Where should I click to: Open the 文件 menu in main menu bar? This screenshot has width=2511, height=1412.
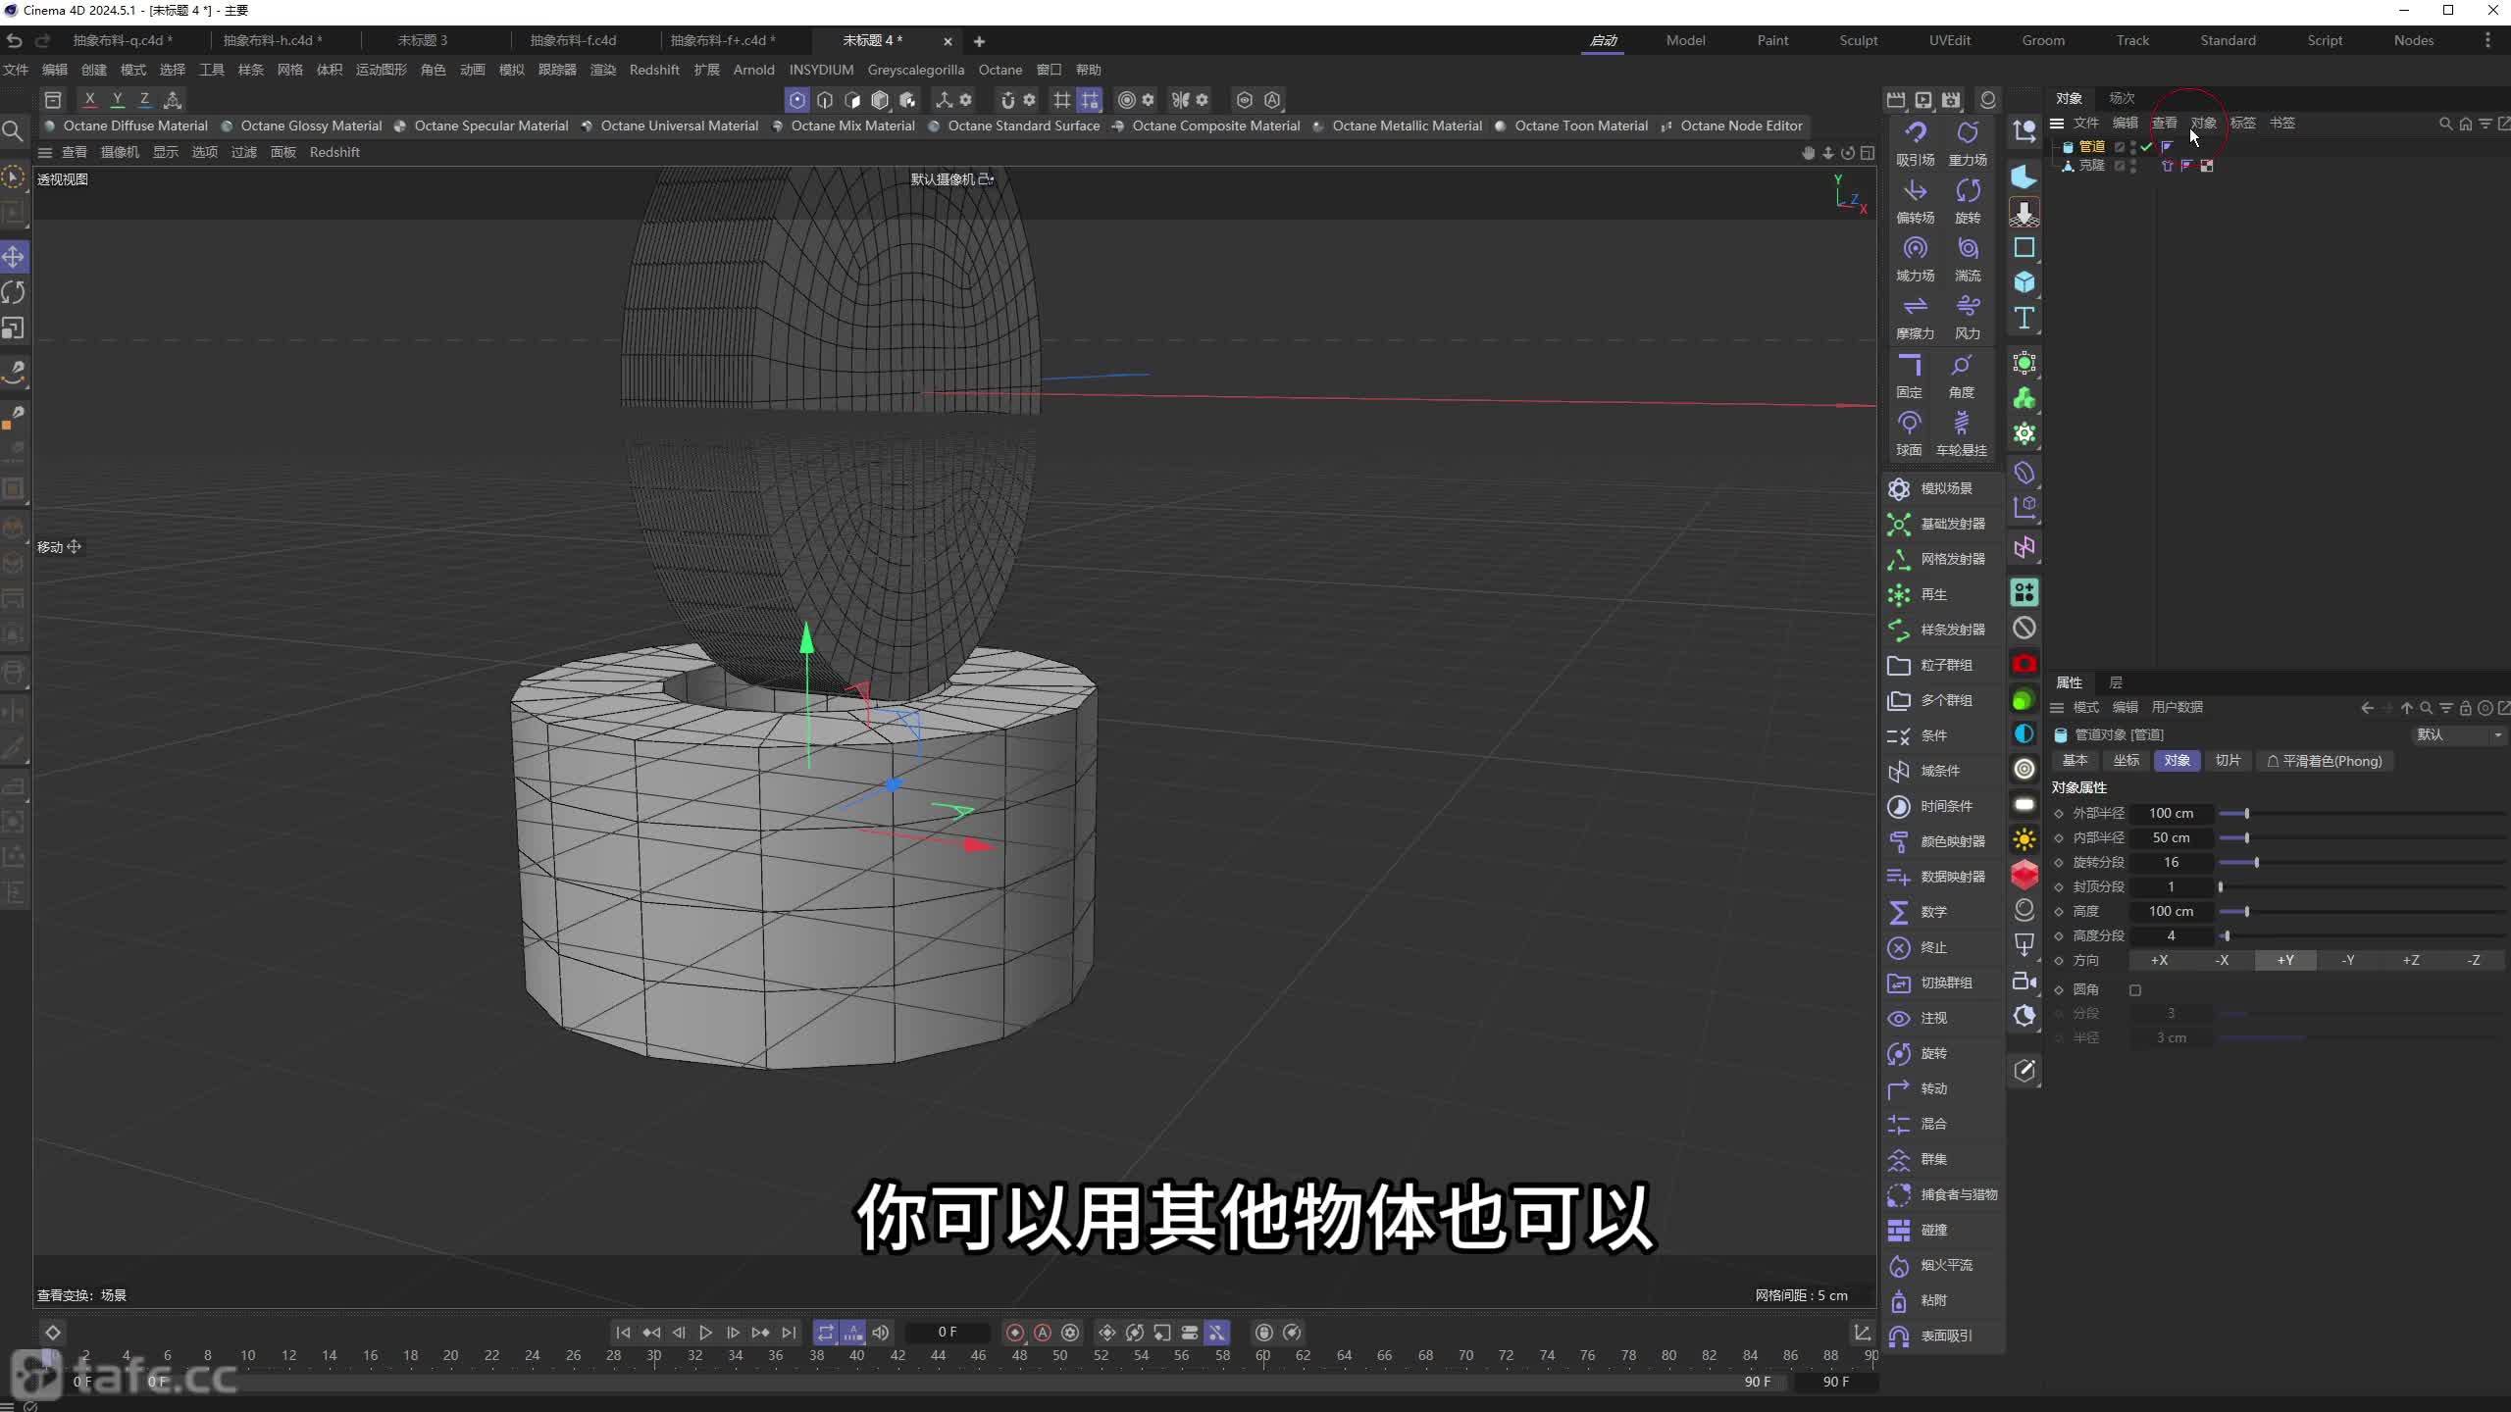[16, 70]
